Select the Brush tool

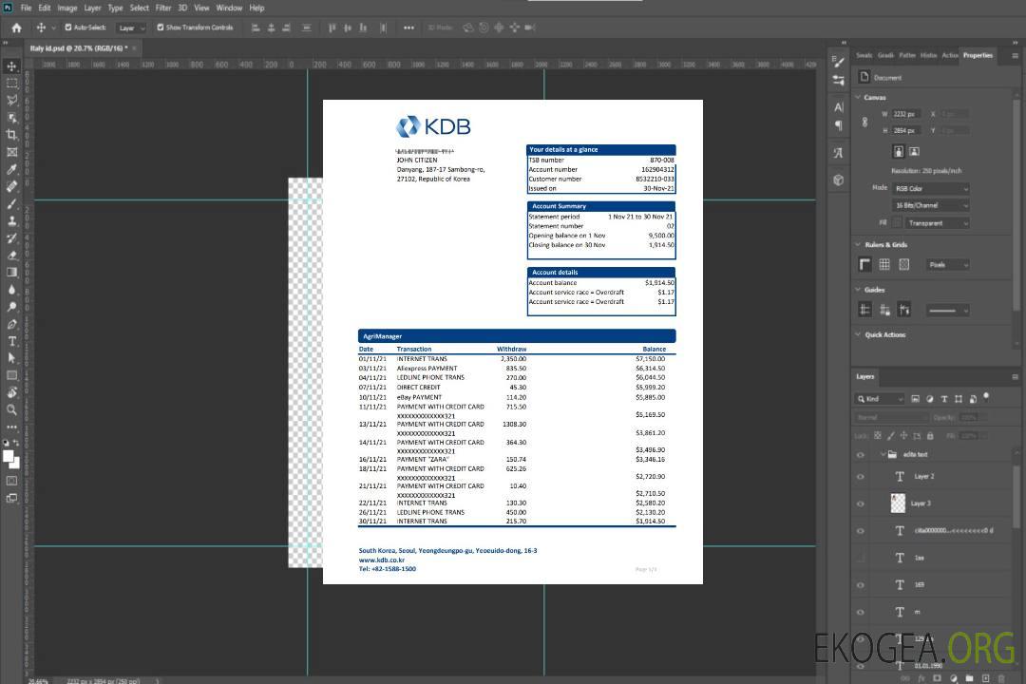pos(11,203)
